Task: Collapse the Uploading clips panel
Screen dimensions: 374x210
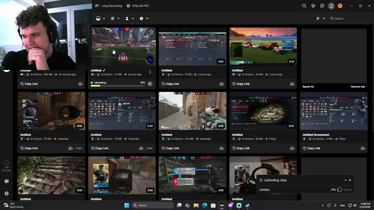Action: 345,180
